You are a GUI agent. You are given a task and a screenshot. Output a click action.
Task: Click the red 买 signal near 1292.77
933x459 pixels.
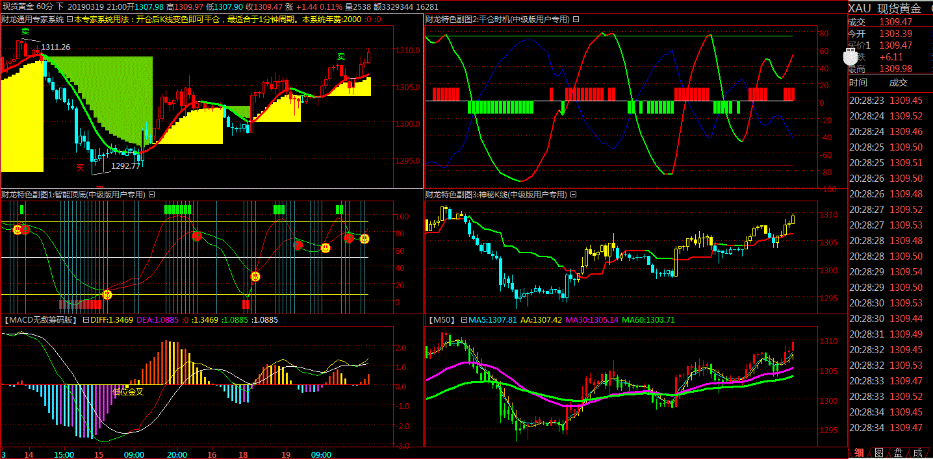coord(81,167)
